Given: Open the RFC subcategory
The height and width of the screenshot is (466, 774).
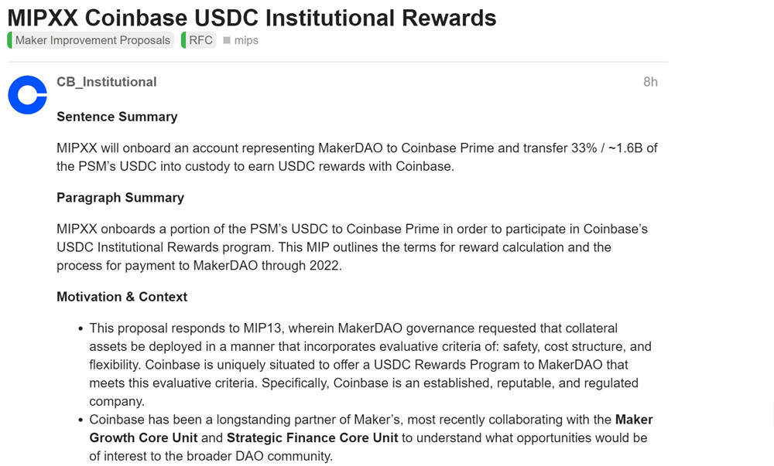Looking at the screenshot, I should click(200, 40).
